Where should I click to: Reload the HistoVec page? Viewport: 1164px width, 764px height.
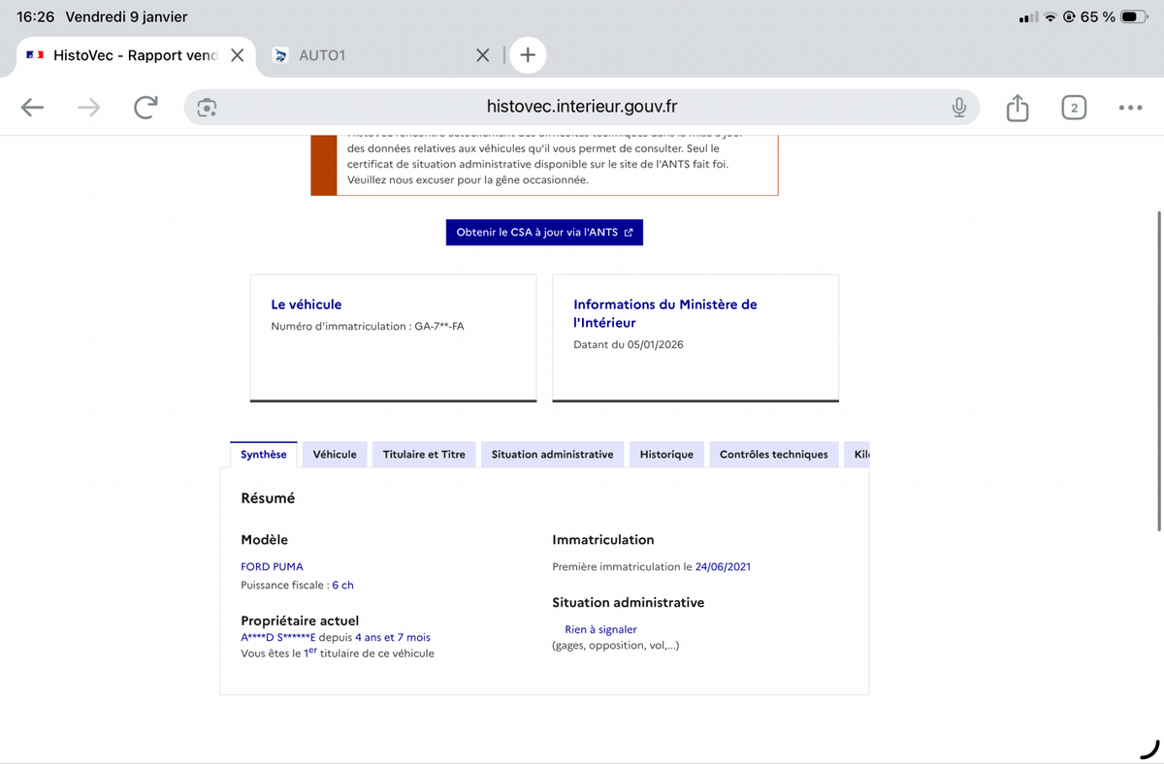point(145,108)
